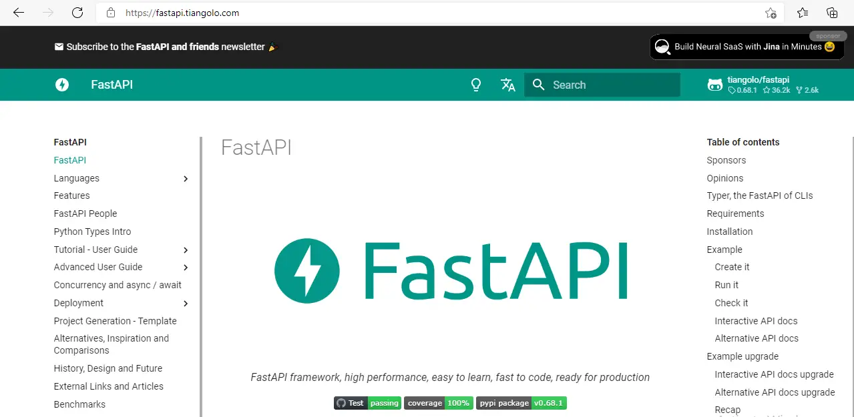Open Benchmarks page in sidebar
The width and height of the screenshot is (854, 417).
point(79,404)
